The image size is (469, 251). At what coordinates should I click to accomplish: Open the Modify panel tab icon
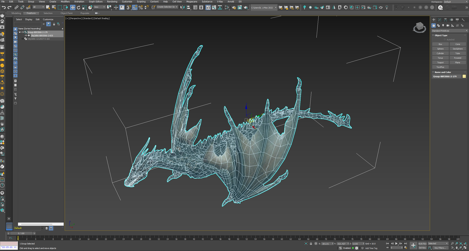click(x=439, y=20)
